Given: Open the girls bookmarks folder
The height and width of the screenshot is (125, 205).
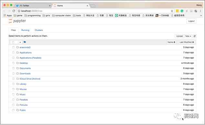Looking at the screenshot, I should [x=46, y=15].
